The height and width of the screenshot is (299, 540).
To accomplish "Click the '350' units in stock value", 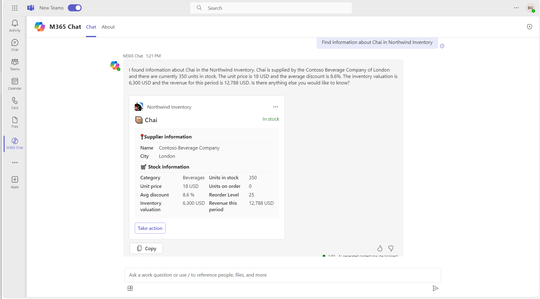I will pos(253,178).
